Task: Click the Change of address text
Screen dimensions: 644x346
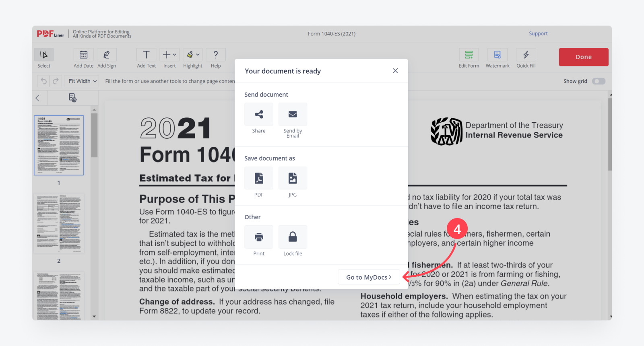Action: pos(237,306)
